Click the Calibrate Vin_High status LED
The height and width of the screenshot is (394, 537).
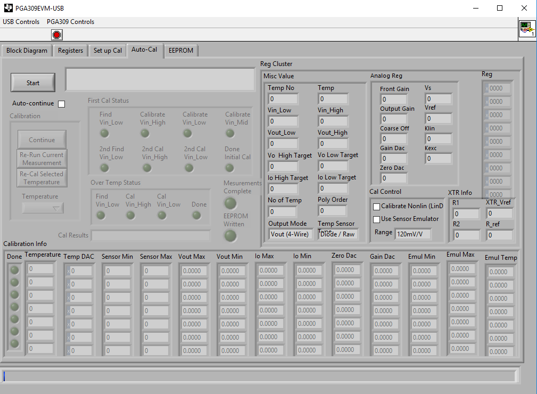(145, 133)
